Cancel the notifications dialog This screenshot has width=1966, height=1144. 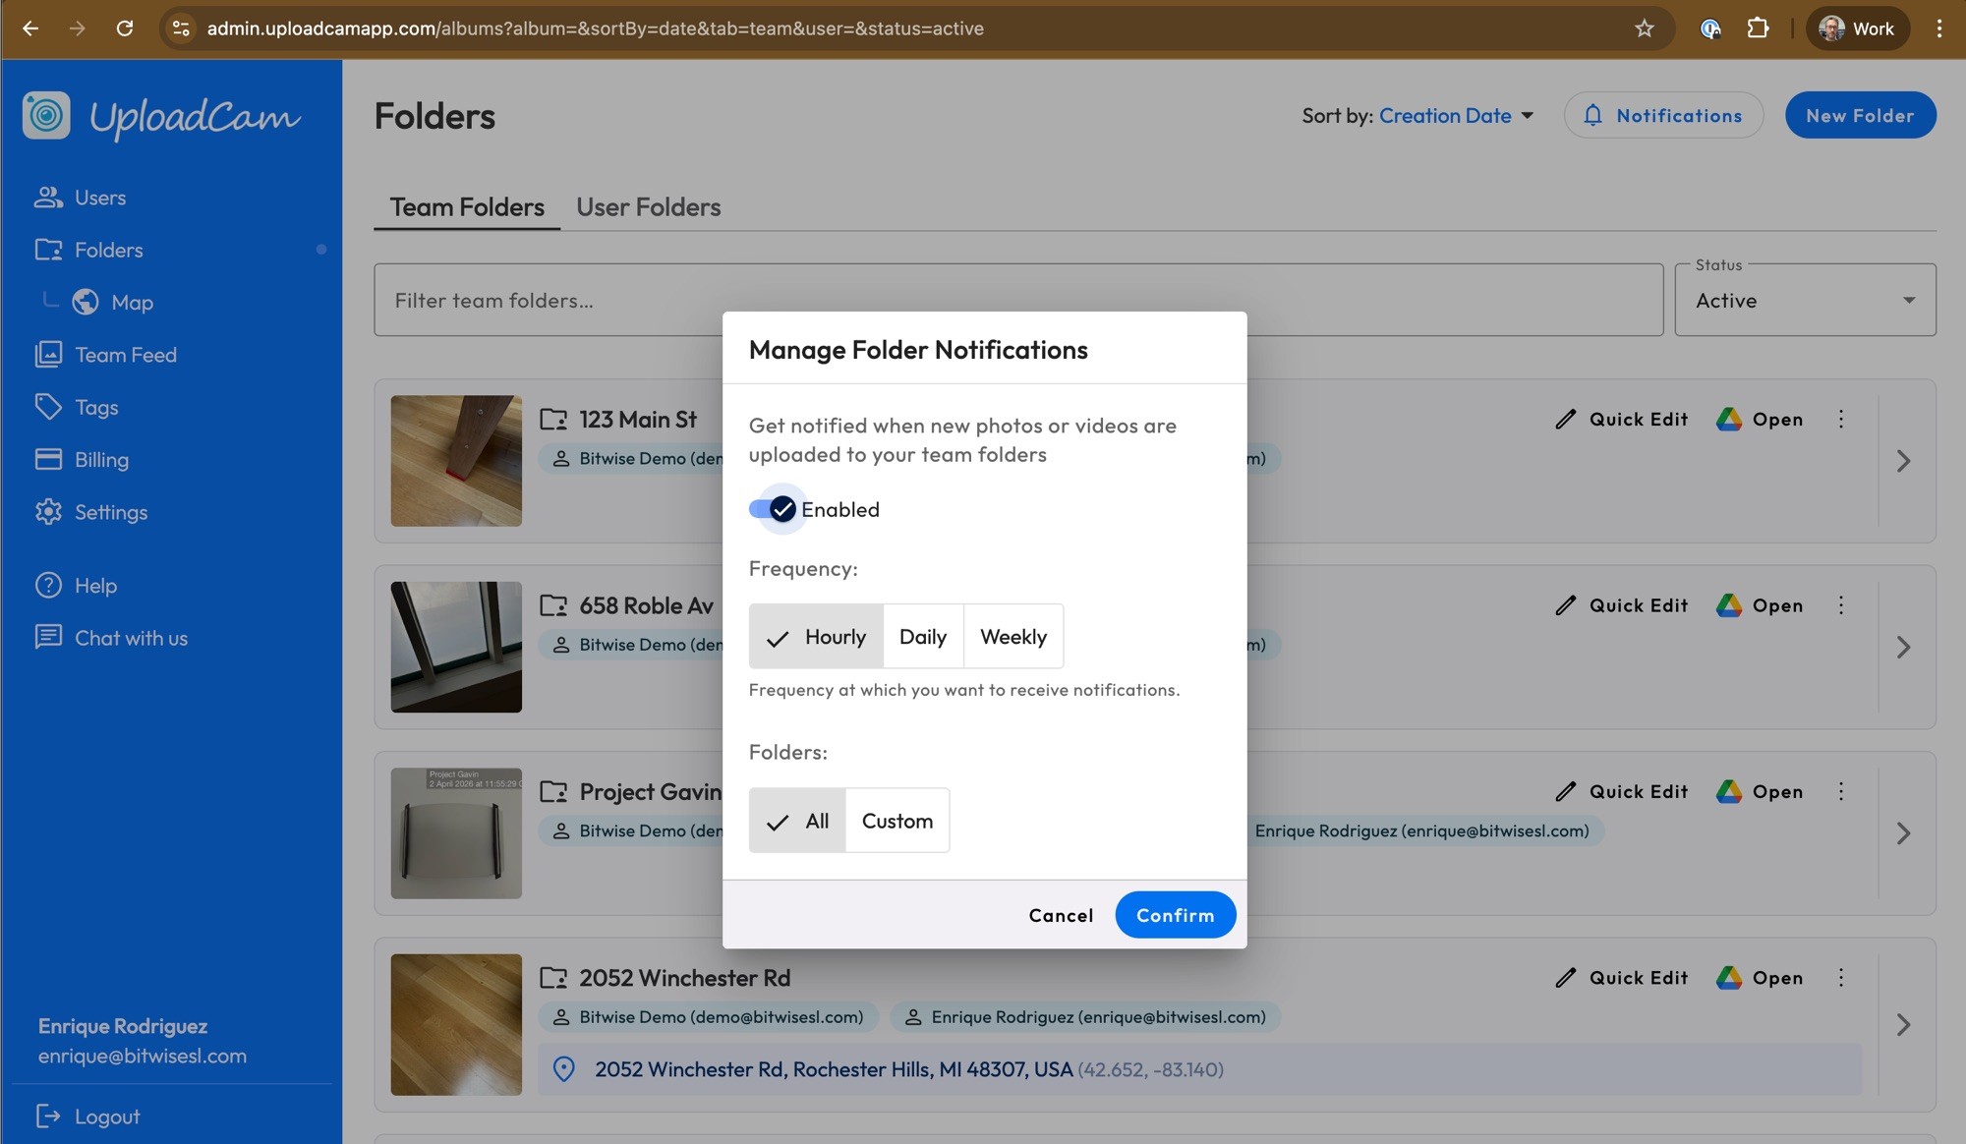coord(1060,915)
